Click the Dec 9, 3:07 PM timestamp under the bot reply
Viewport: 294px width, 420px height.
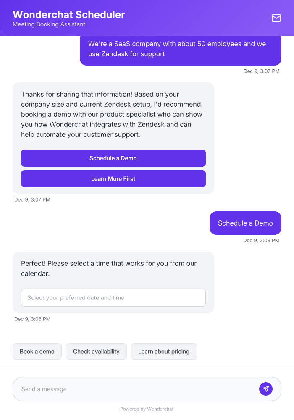(x=33, y=199)
